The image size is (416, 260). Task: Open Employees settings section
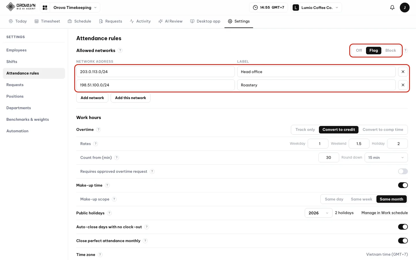point(34,50)
